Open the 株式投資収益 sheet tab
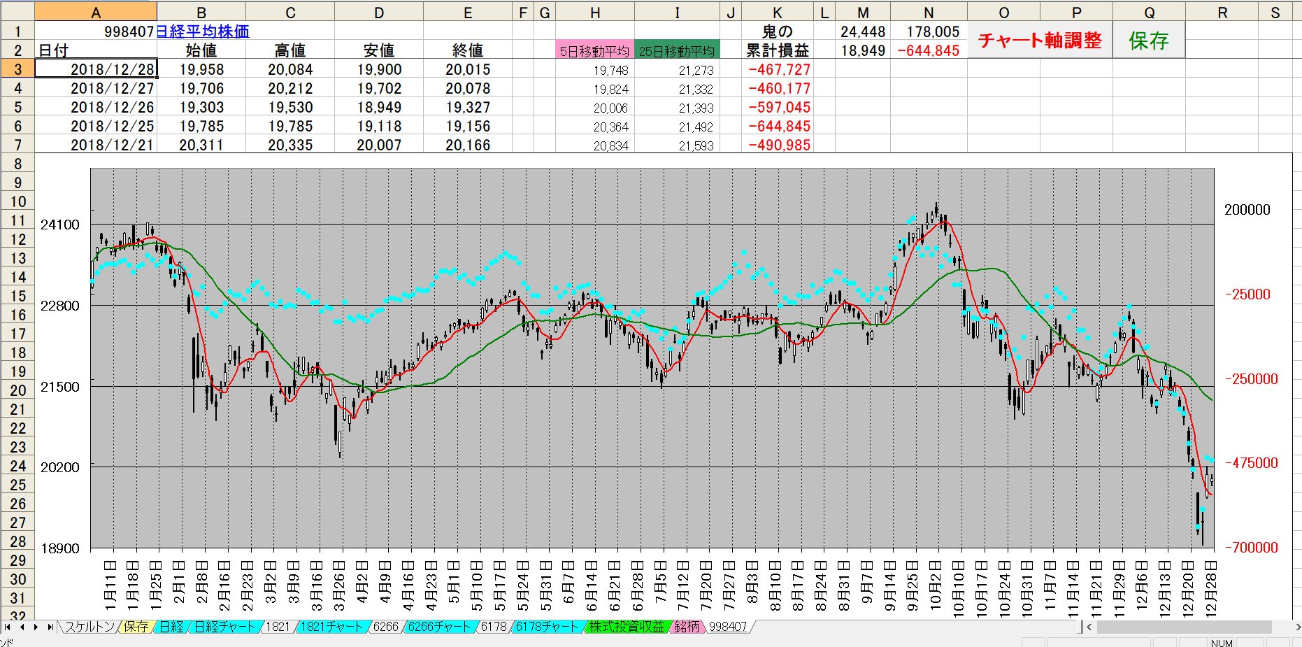The image size is (1302, 647). [x=626, y=627]
